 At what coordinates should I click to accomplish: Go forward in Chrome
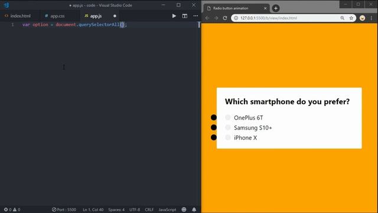pos(216,18)
